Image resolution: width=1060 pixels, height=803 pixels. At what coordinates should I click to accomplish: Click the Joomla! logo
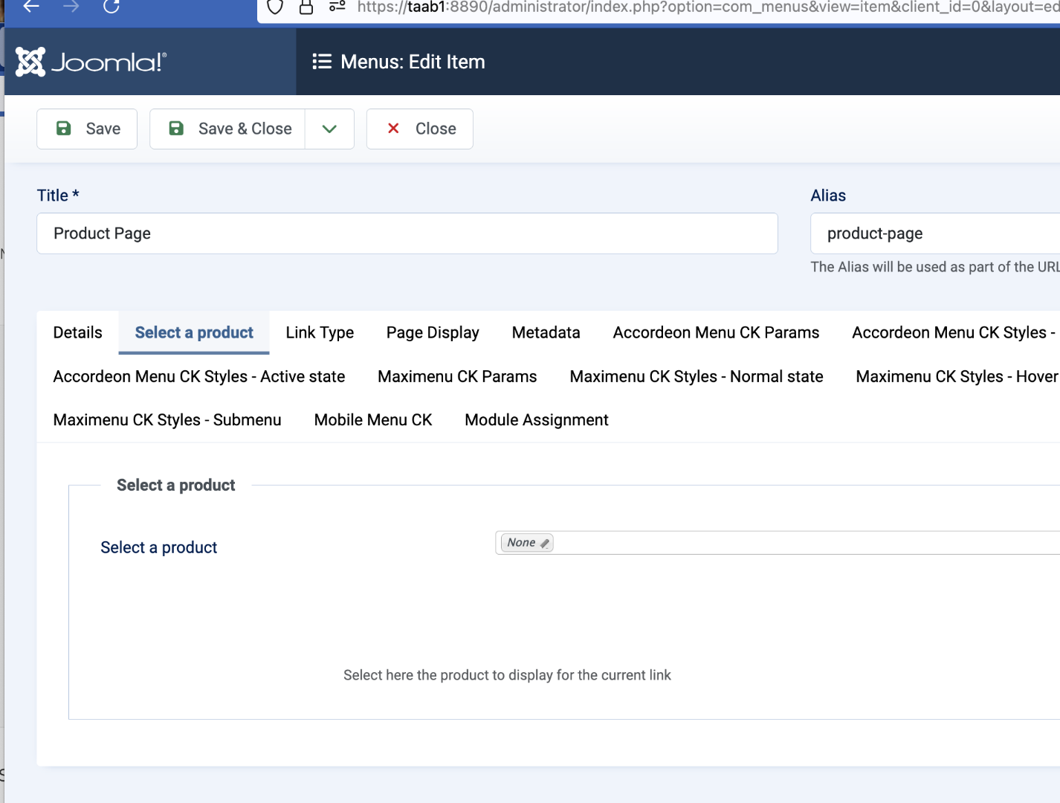91,62
